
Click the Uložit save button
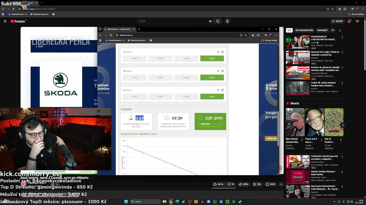tap(270, 184)
